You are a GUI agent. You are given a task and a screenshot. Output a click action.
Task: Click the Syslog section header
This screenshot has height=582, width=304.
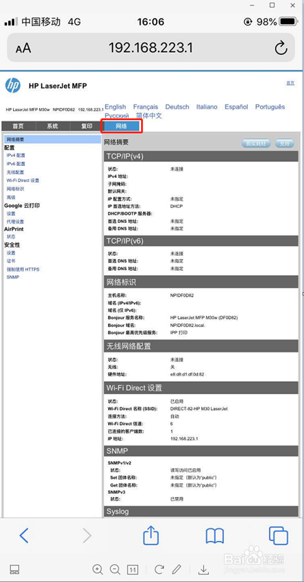201,511
